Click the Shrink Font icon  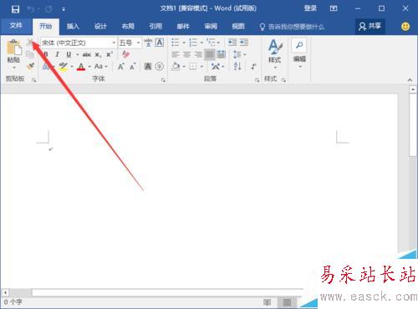coord(132,67)
